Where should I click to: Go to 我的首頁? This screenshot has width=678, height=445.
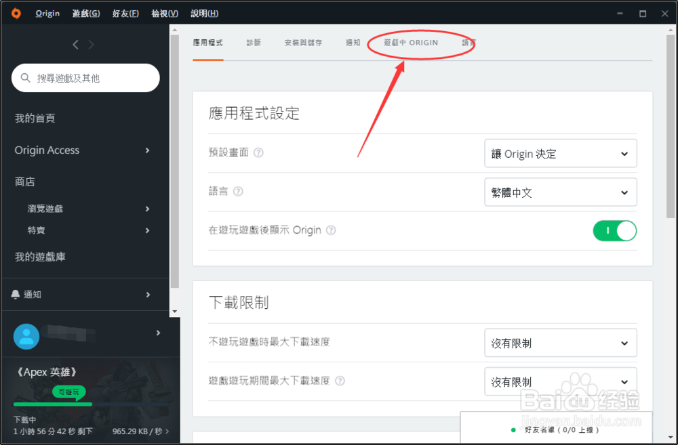(35, 119)
